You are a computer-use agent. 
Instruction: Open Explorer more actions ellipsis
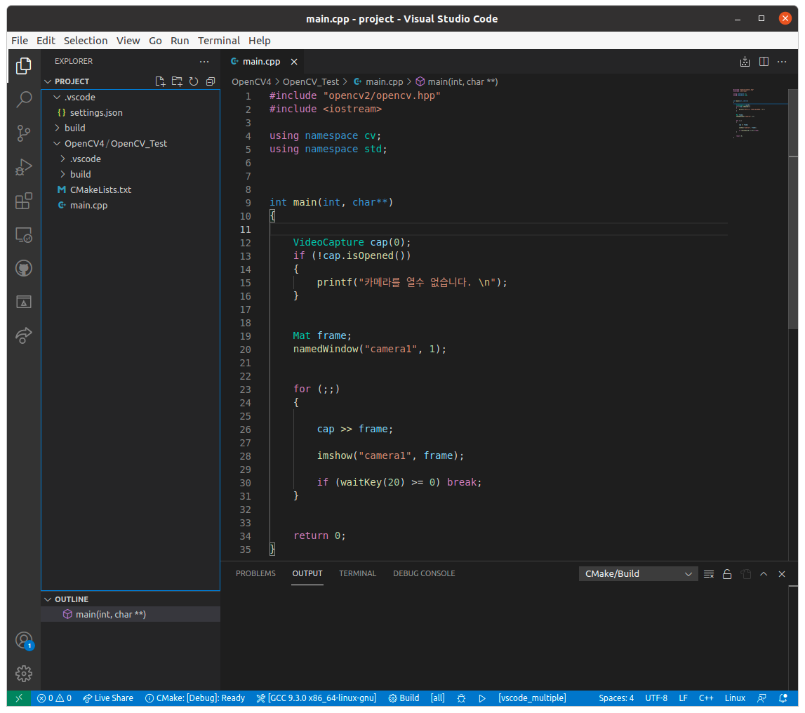(x=204, y=61)
